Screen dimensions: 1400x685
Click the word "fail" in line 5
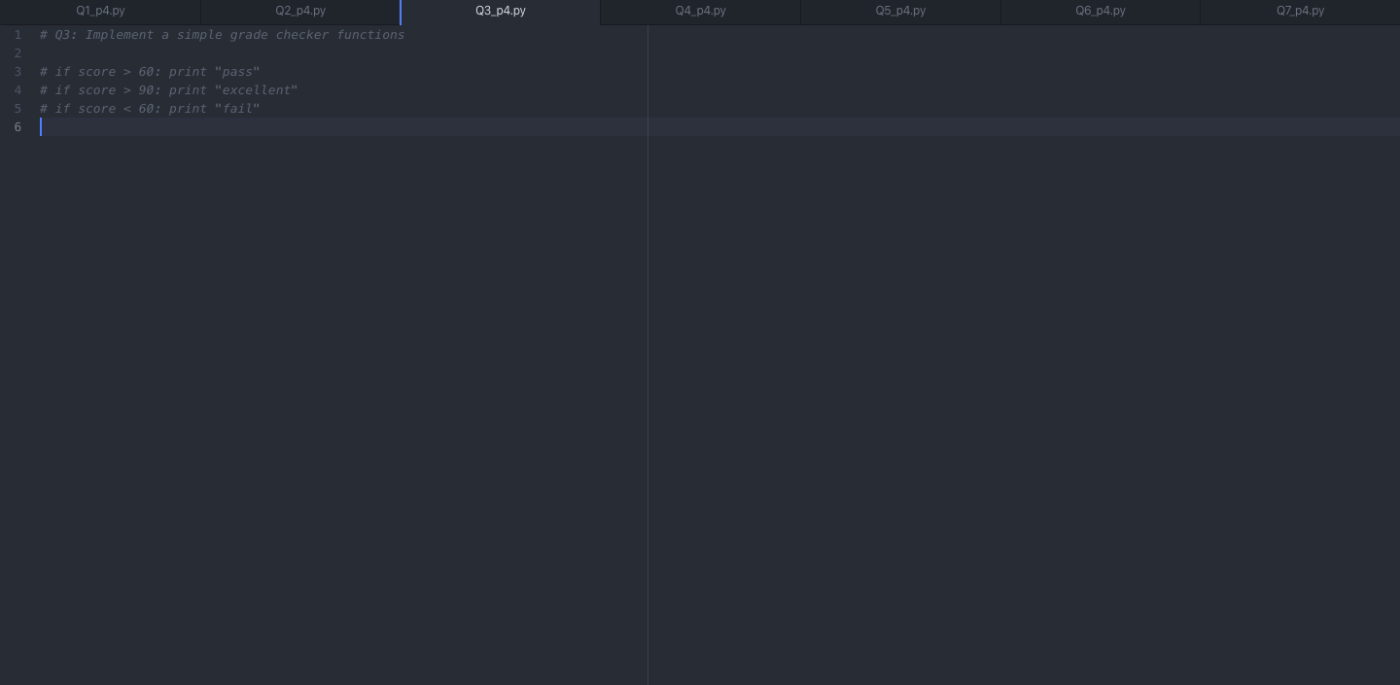click(237, 109)
